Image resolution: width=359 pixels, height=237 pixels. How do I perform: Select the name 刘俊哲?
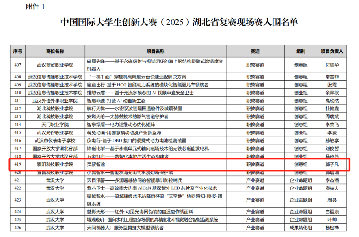pos(332,148)
